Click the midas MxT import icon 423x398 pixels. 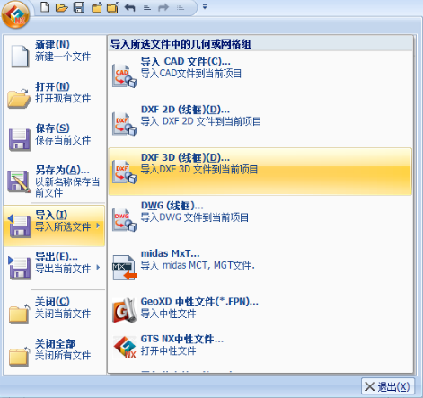[x=125, y=268]
